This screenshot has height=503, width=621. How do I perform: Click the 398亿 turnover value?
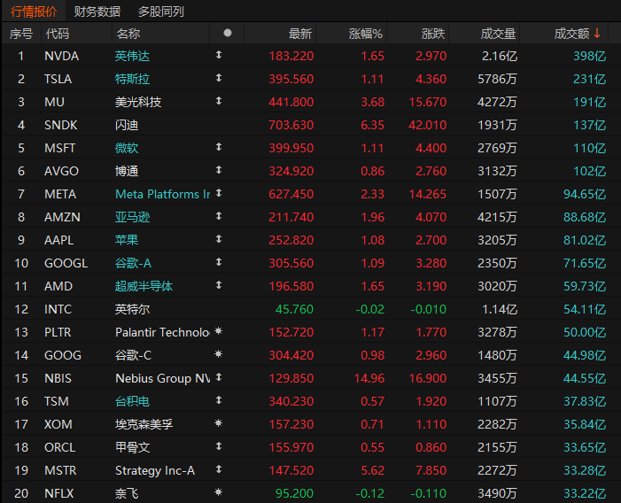click(x=590, y=56)
